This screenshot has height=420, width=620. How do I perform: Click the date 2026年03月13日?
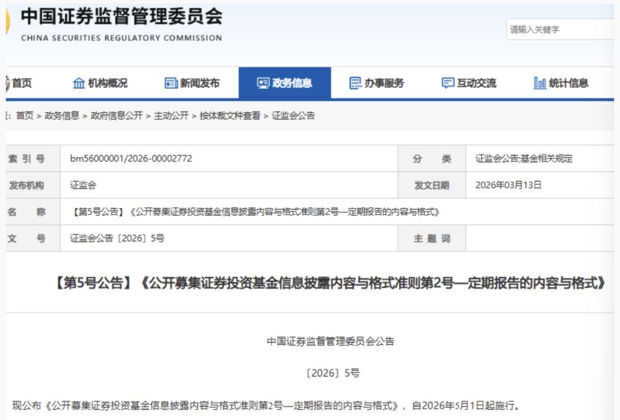coord(508,185)
